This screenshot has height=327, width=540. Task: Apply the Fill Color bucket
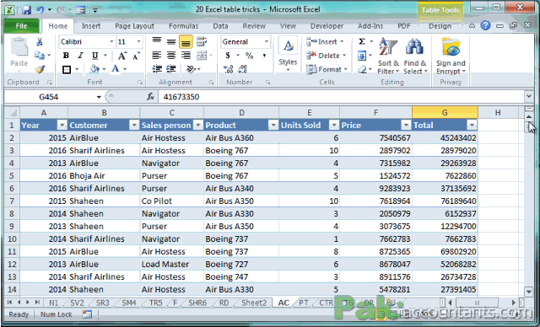point(94,69)
